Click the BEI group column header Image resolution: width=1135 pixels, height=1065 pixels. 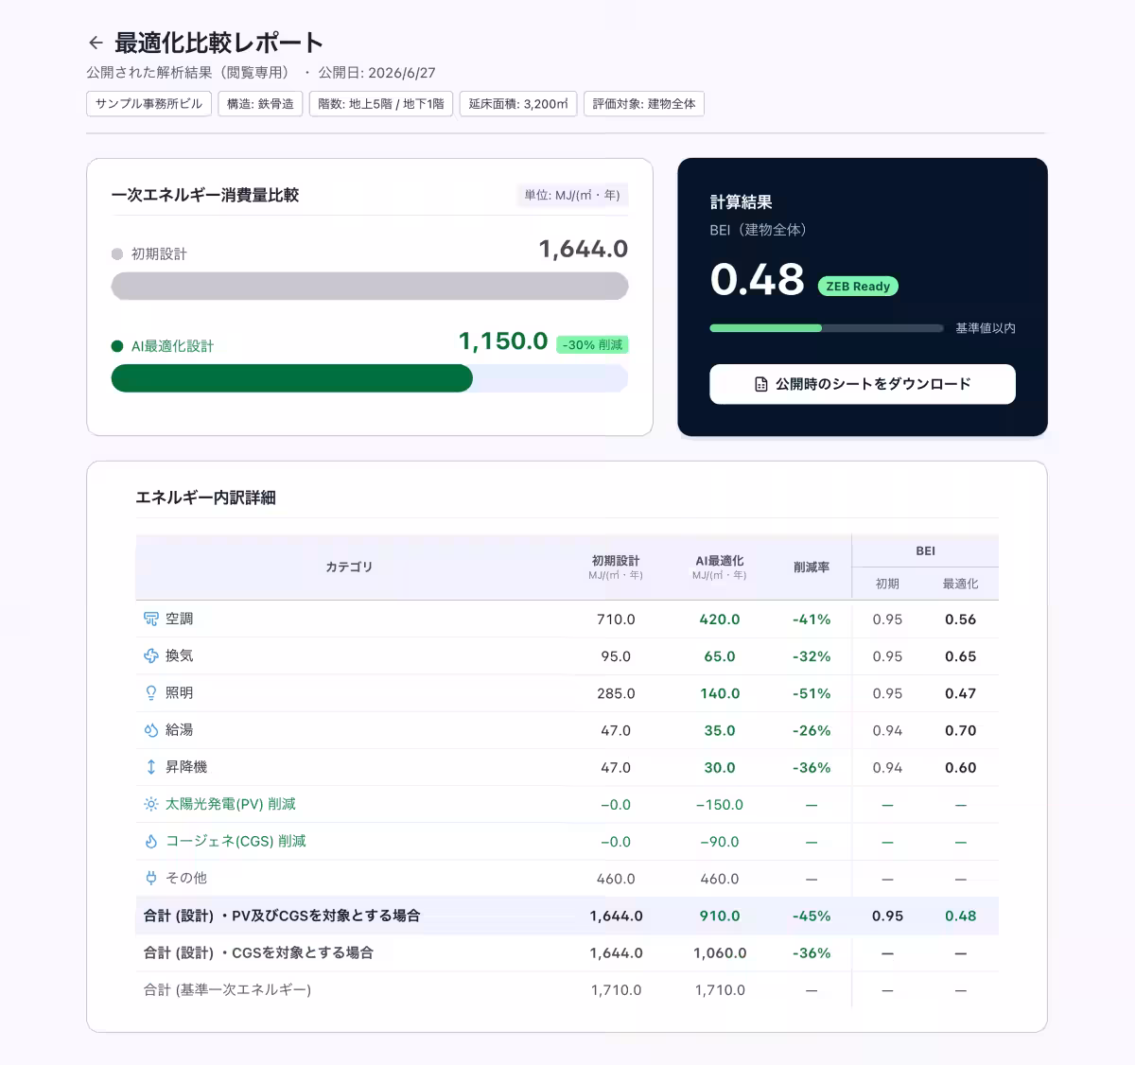click(925, 550)
